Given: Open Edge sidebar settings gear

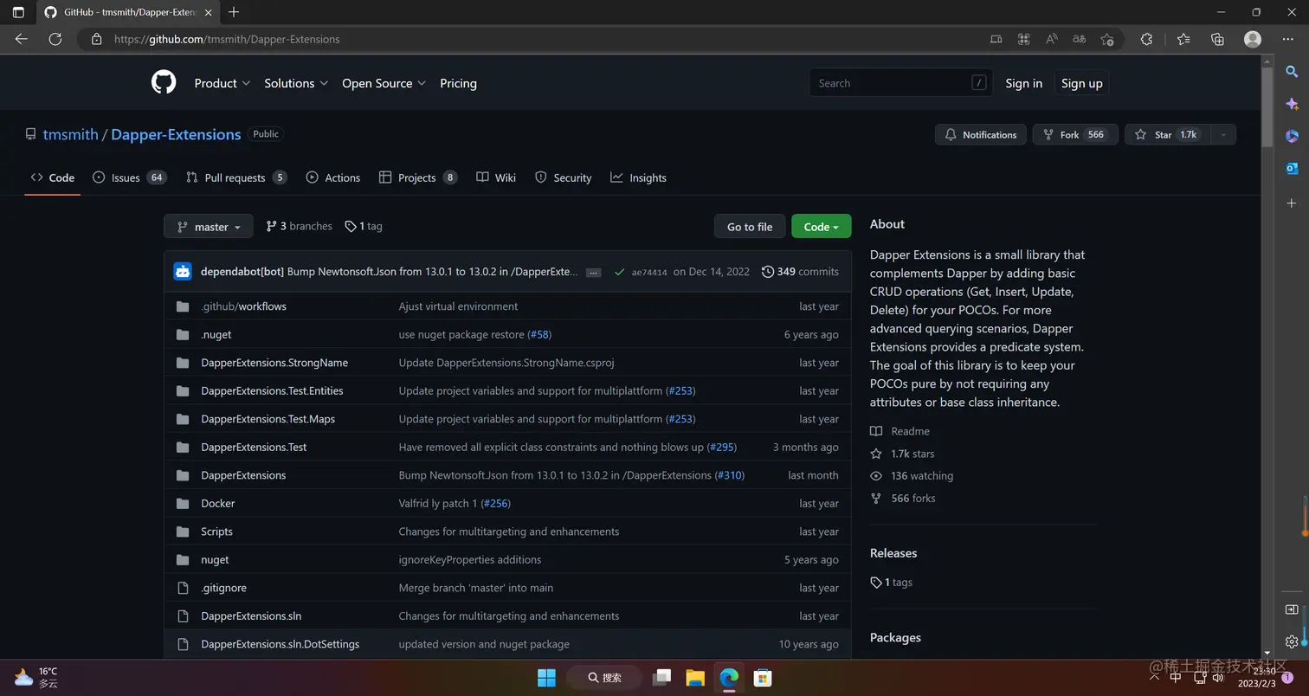Looking at the screenshot, I should pos(1292,641).
